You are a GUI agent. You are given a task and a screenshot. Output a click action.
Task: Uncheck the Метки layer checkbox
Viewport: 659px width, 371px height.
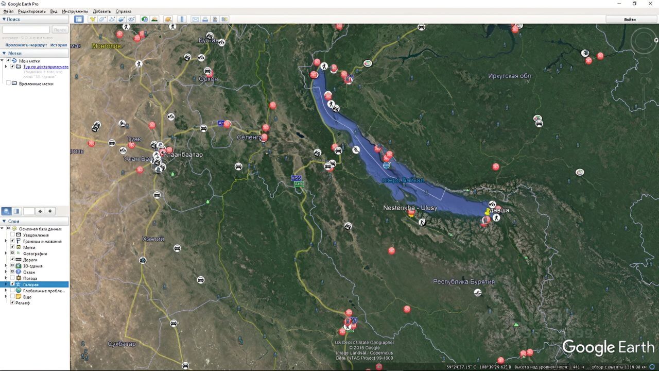coord(12,247)
